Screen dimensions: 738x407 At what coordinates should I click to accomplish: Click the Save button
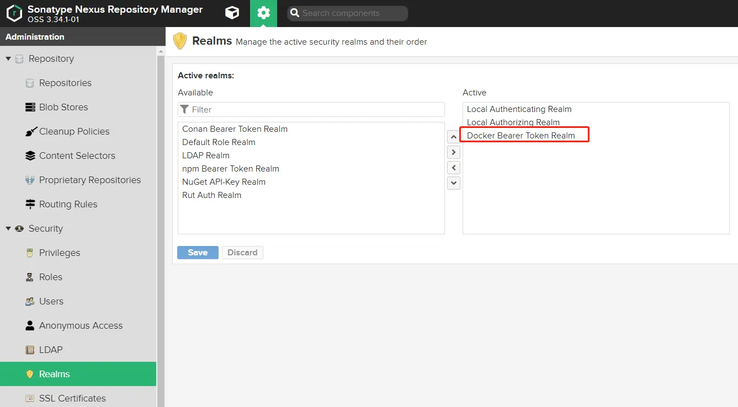pos(198,253)
